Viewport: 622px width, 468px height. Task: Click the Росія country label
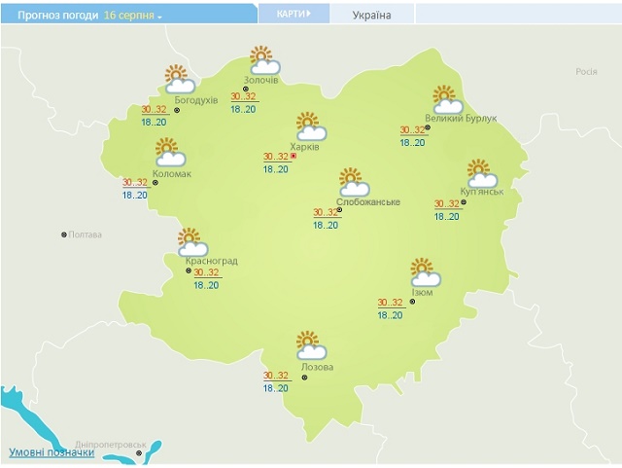(x=586, y=71)
